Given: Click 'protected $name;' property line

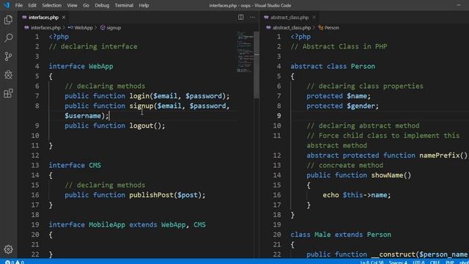Looking at the screenshot, I should coord(339,96).
